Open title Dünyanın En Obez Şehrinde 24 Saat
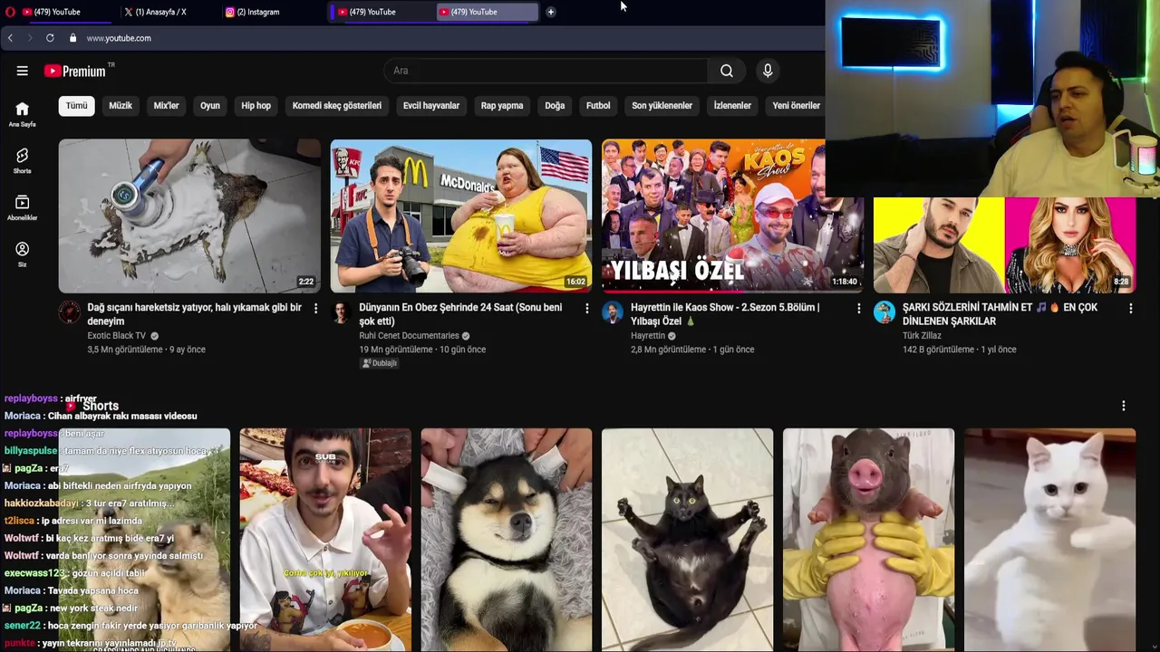1160x652 pixels. (x=460, y=314)
